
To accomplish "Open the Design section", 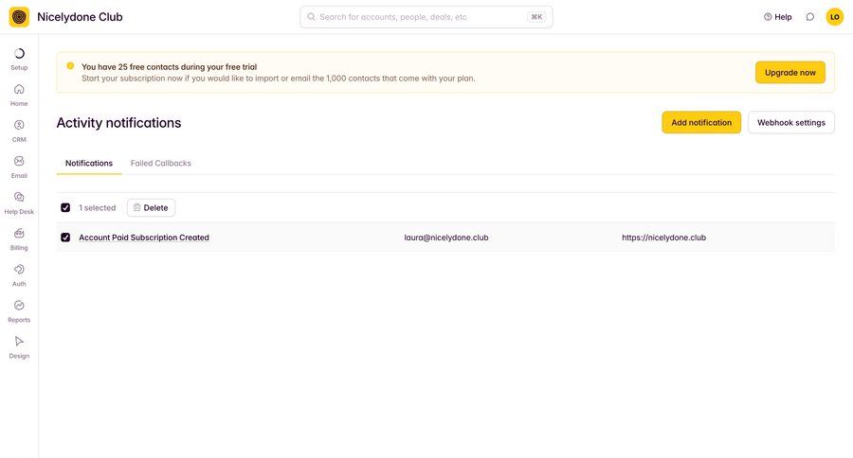I will pyautogui.click(x=19, y=347).
